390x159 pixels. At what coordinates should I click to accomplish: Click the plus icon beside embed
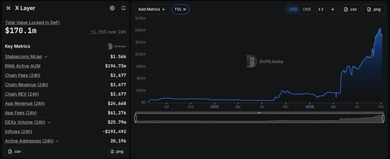click(333, 9)
